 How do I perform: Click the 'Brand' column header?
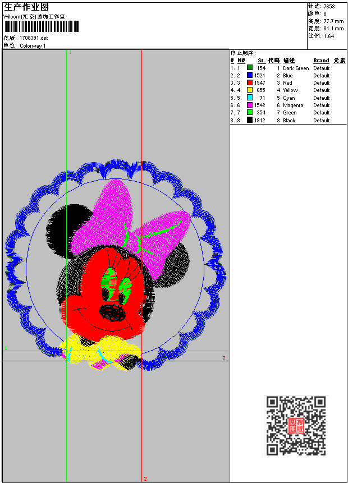point(321,61)
